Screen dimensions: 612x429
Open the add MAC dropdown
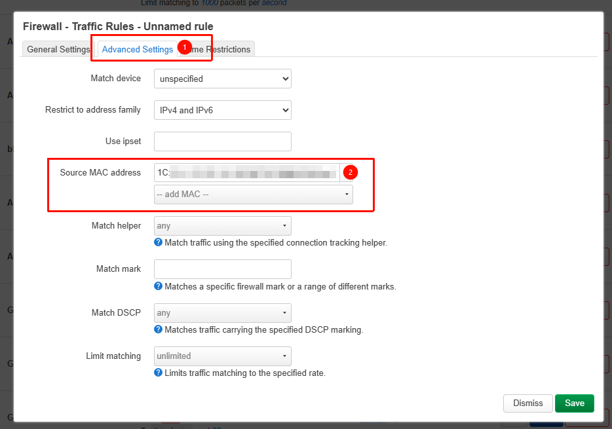(x=253, y=195)
